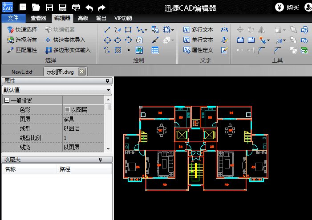Click the undo arrow icon
The image size is (312, 220).
click(x=89, y=7)
